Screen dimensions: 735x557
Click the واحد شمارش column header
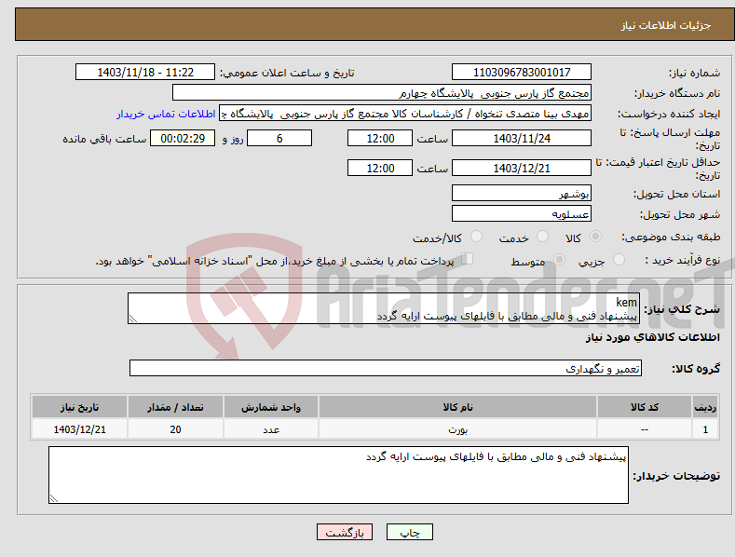271,407
